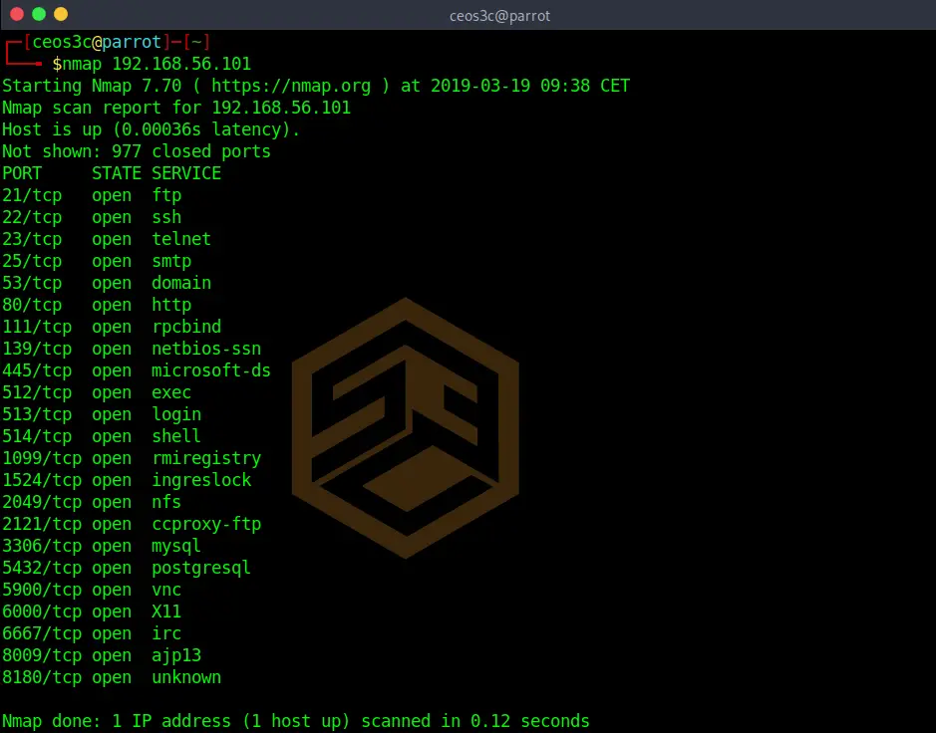The width and height of the screenshot is (936, 733).
Task: Click the netbios-ssn service name
Action: (206, 349)
